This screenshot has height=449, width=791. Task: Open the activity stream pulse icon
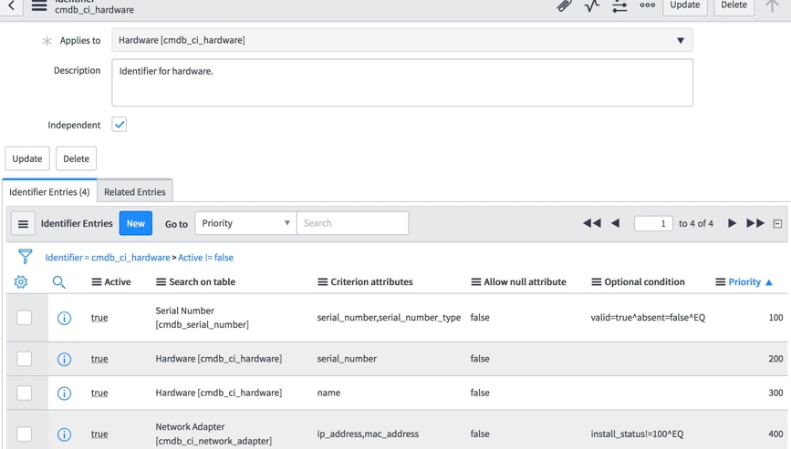tap(592, 5)
